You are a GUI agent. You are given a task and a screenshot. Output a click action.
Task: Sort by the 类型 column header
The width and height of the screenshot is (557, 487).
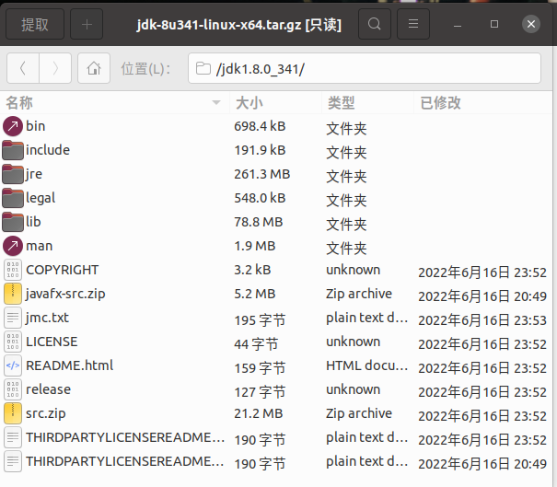[x=367, y=103]
